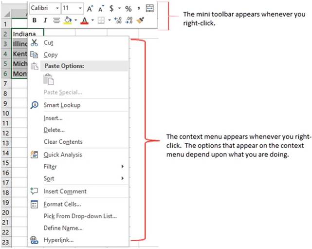Image resolution: width=312 pixels, height=249 pixels.
Task: Click the increase font size icon
Action: pos(90,8)
